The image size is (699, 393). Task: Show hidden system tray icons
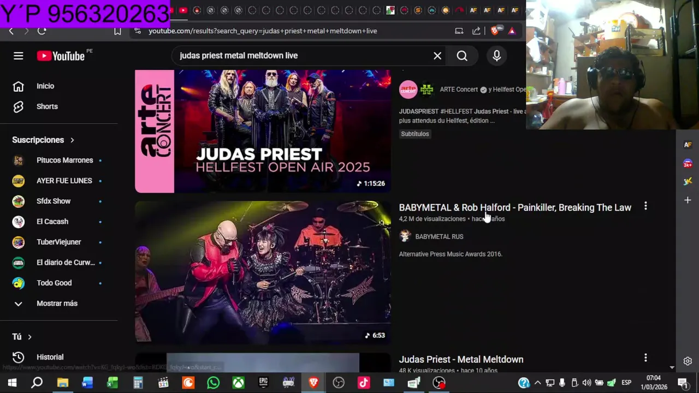click(538, 383)
